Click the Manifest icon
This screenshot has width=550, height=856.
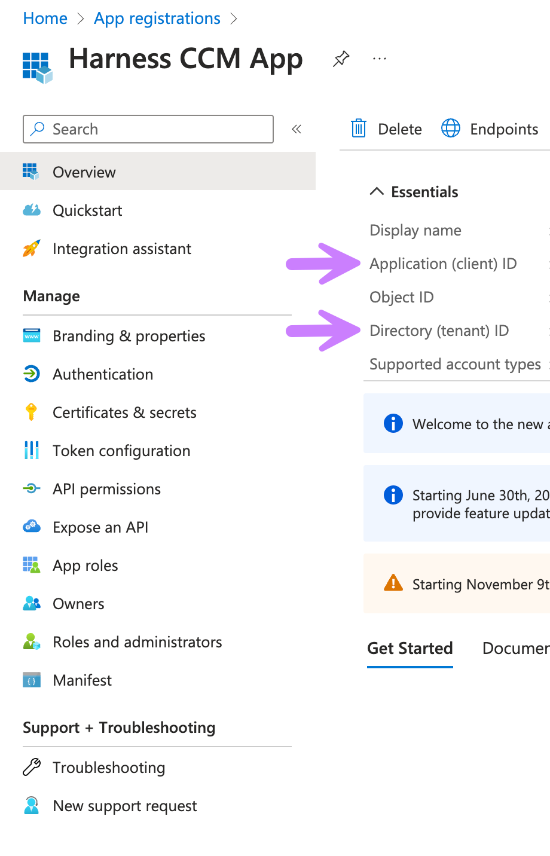pyautogui.click(x=32, y=680)
